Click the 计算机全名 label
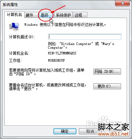Image resolution: width=132 pixels, height=139 pixels. (x=19, y=53)
